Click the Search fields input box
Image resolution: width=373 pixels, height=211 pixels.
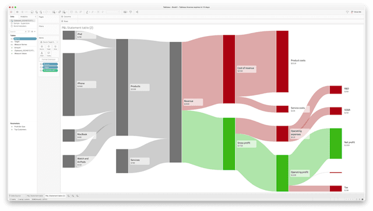point(18,31)
